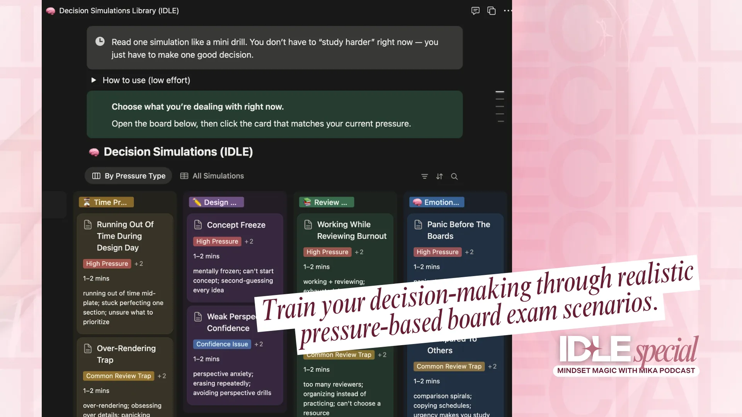The height and width of the screenshot is (417, 742).
Task: Click High Pressure tag on Working While Reviewing card
Action: [327, 252]
